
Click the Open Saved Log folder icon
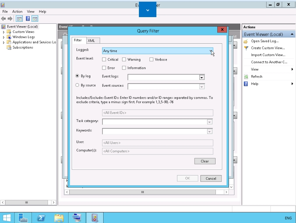pos(246,41)
